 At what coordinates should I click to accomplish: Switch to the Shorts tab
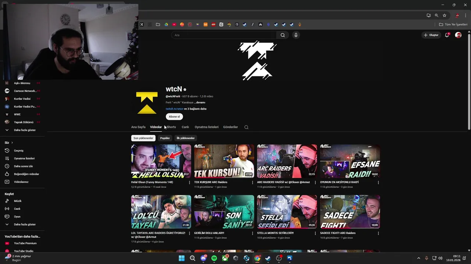pos(171,127)
